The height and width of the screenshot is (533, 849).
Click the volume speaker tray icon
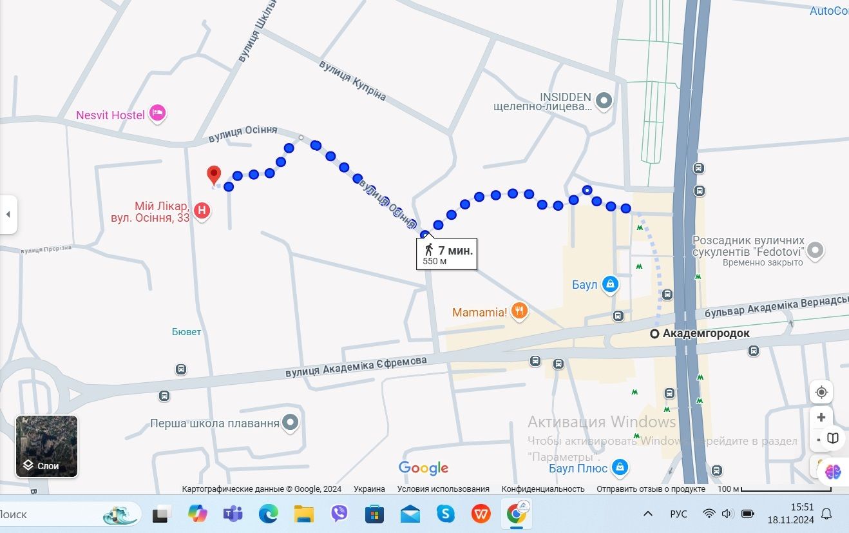[727, 514]
